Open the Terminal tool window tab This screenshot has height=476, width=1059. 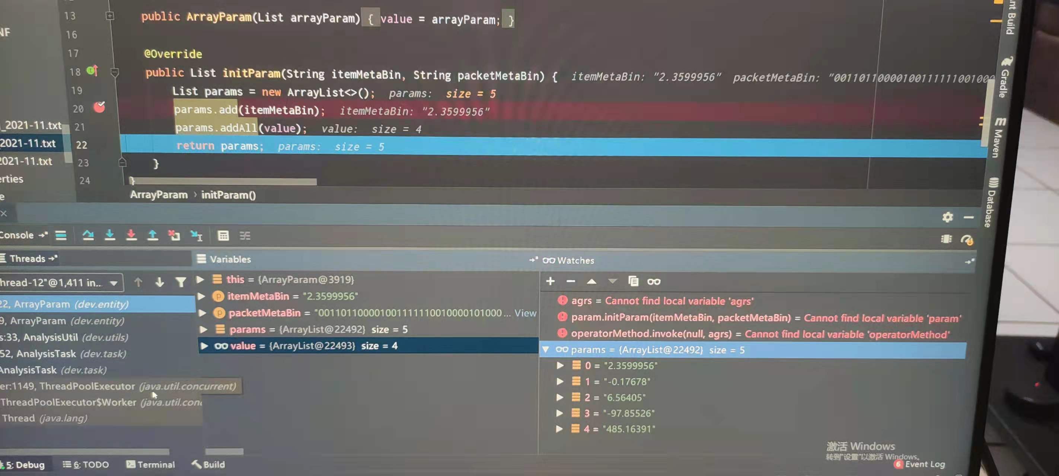[150, 464]
